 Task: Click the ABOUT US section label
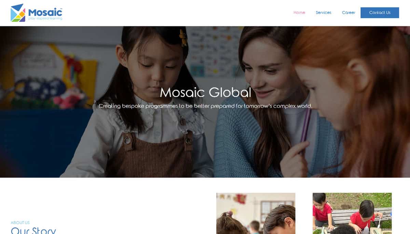coord(20,223)
